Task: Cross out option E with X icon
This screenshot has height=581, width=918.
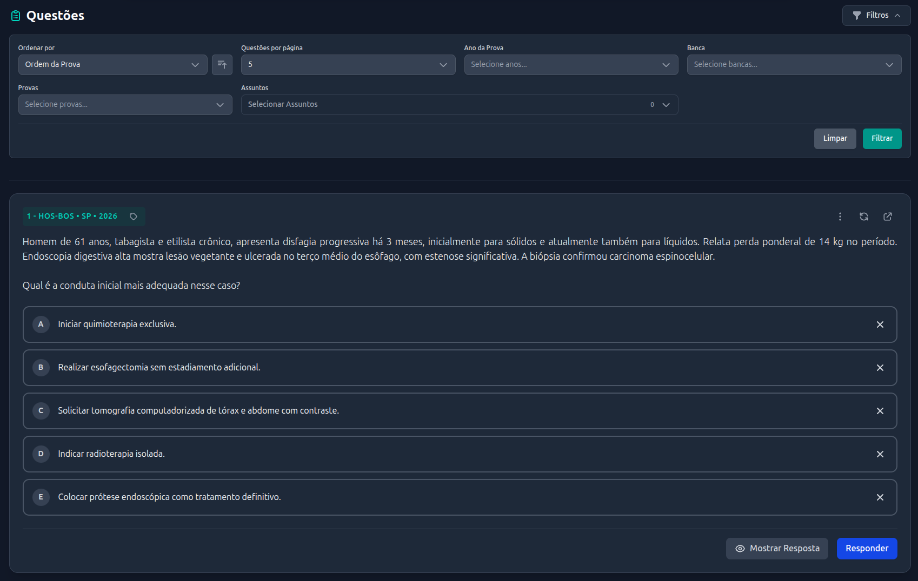Action: [x=880, y=497]
